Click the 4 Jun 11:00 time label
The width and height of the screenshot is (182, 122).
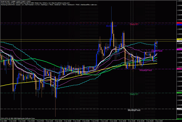point(50,121)
